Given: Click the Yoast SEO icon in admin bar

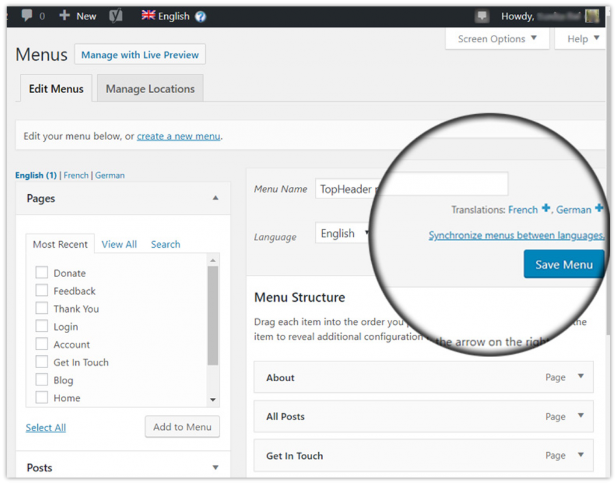Looking at the screenshot, I should click(114, 16).
